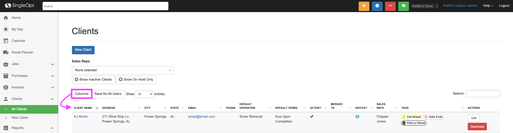
Task: Click the red chart analytics icon
Action: click(390, 6)
